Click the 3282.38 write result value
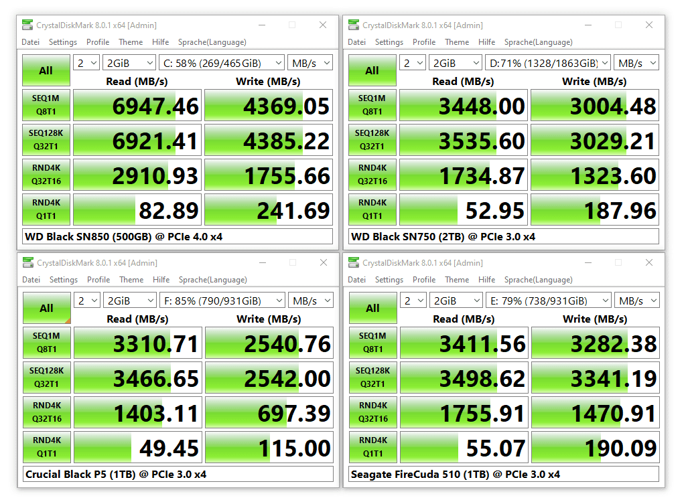This screenshot has width=686, height=500. pyautogui.click(x=596, y=343)
